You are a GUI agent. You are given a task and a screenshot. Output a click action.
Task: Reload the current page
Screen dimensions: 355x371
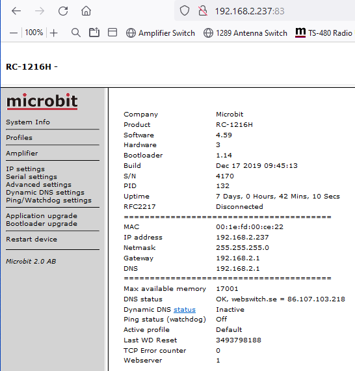click(x=63, y=11)
